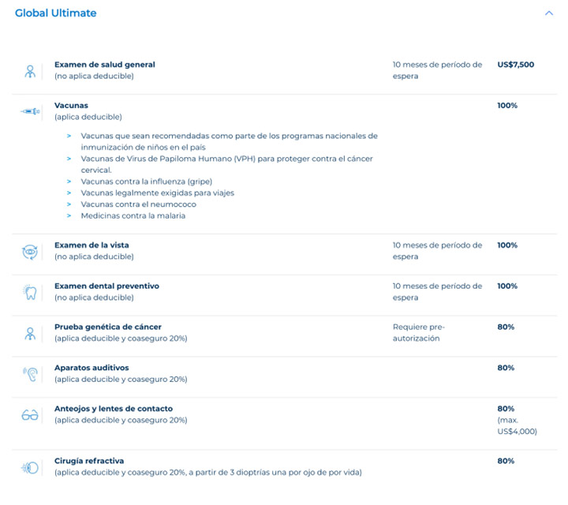Click the Examen de la vista title

92,245
